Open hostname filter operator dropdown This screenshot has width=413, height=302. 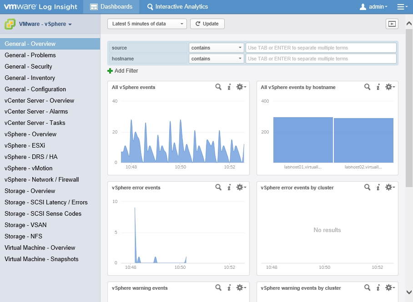(x=216, y=59)
